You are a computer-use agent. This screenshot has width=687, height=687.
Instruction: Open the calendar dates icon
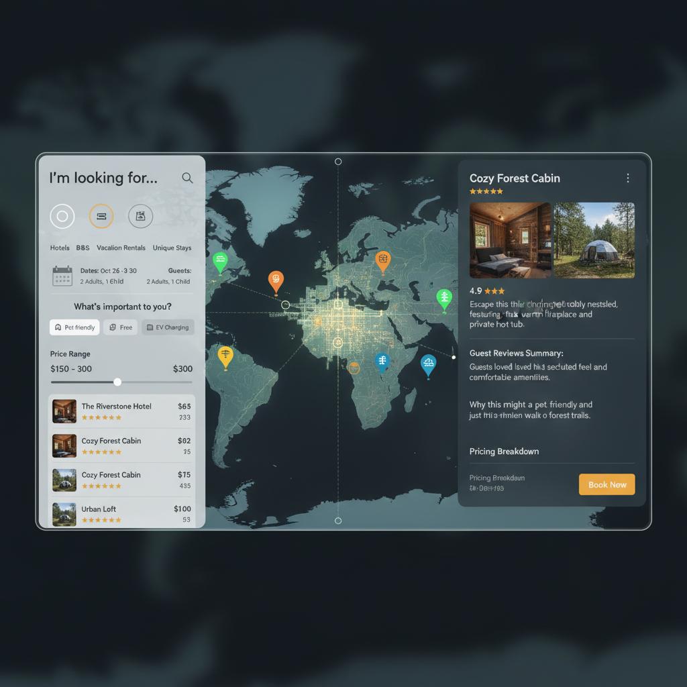pos(62,276)
